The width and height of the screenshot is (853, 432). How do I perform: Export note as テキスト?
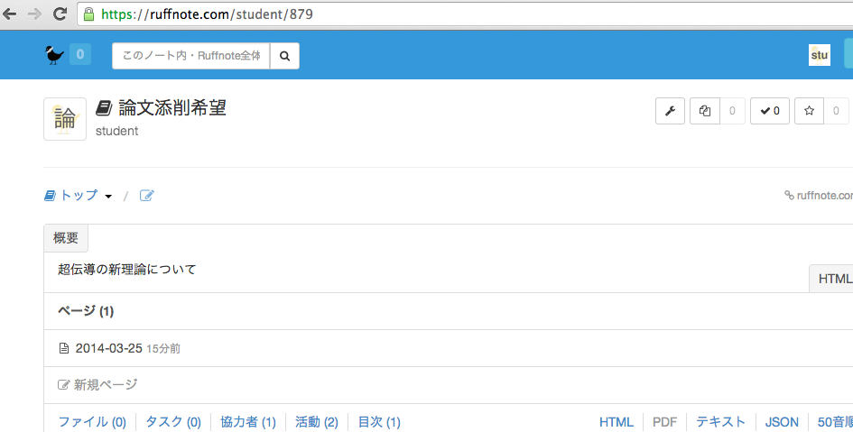pos(720,422)
